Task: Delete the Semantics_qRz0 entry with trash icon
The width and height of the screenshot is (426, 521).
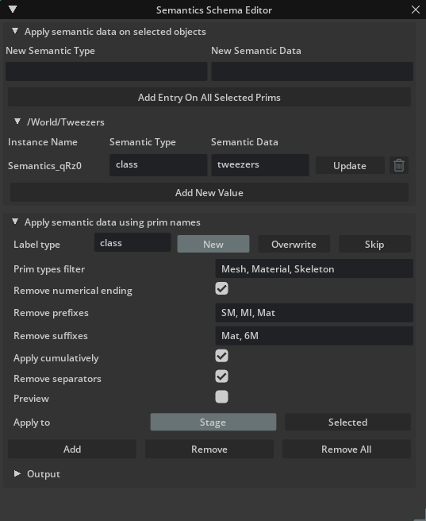Action: point(399,165)
